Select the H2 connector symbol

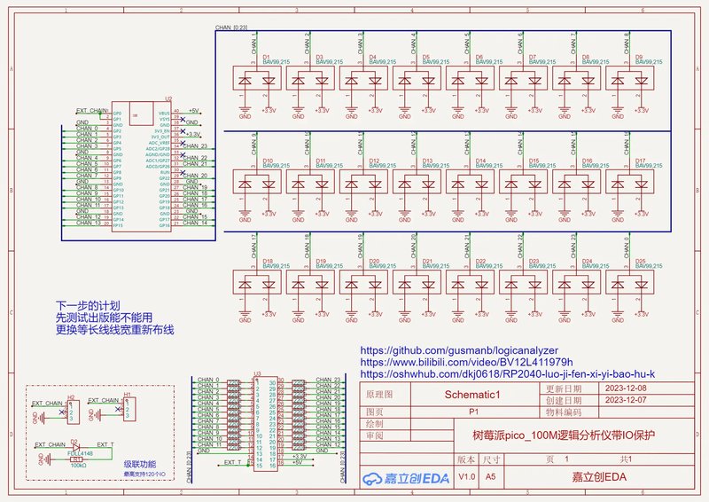point(74,412)
